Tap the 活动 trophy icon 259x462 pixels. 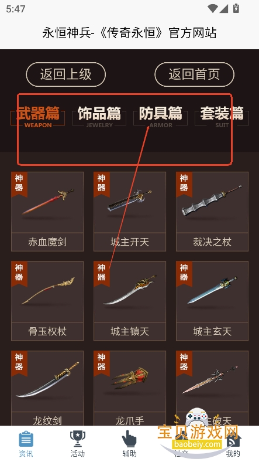(x=78, y=439)
